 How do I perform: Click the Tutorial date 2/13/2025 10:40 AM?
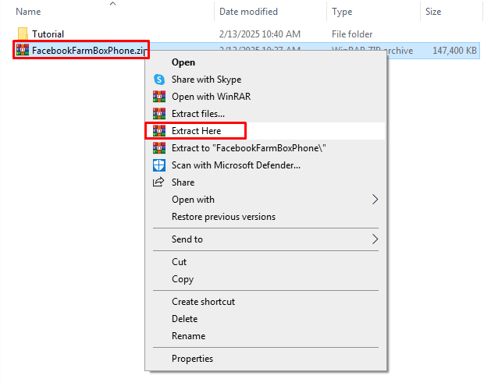click(260, 34)
